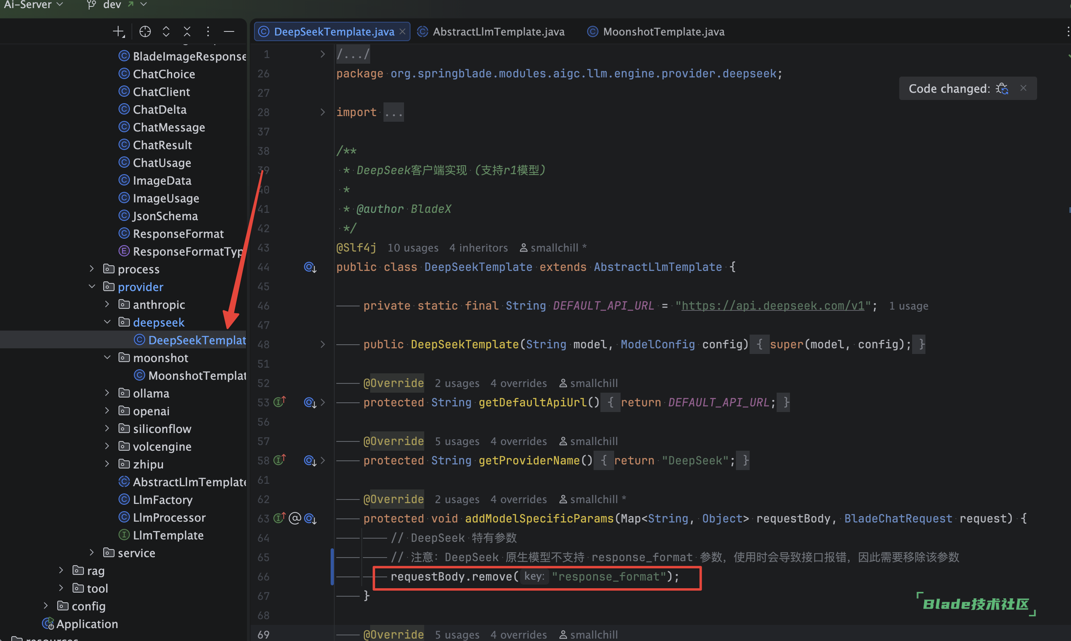Expand the anthropic folder

click(x=107, y=304)
